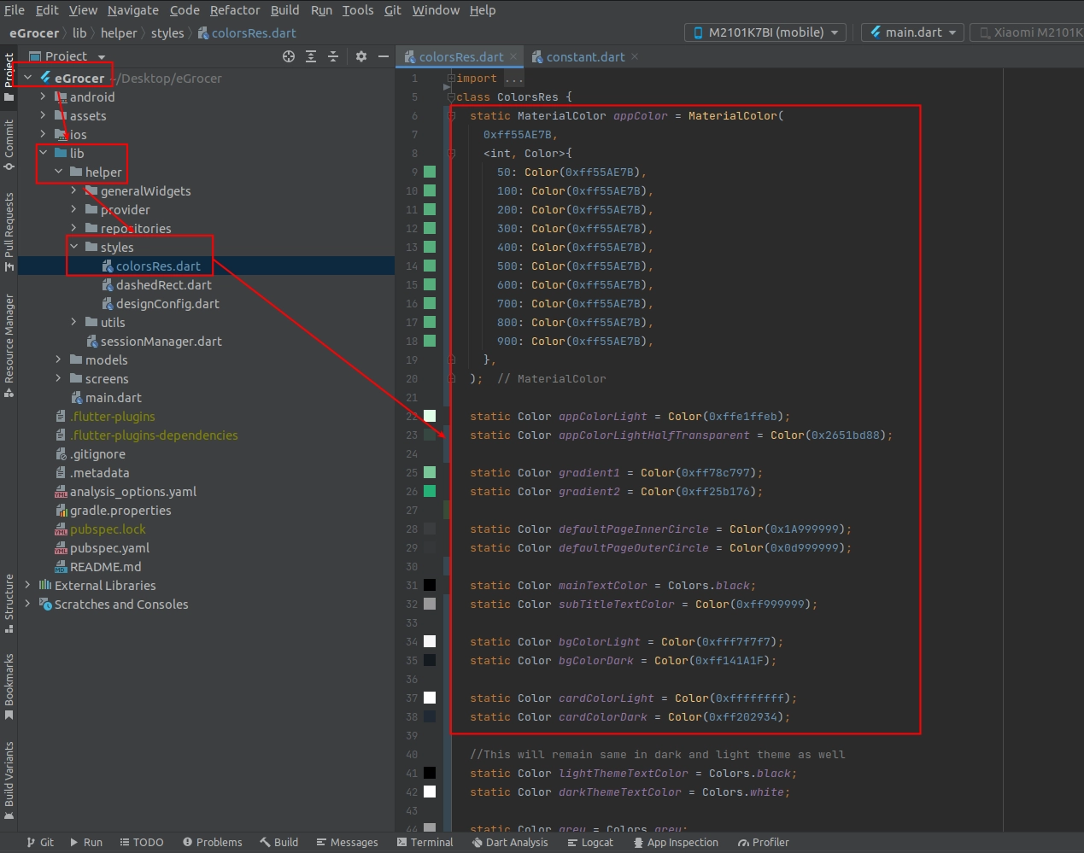
Task: Open the Commit tool window
Action: tap(9, 144)
